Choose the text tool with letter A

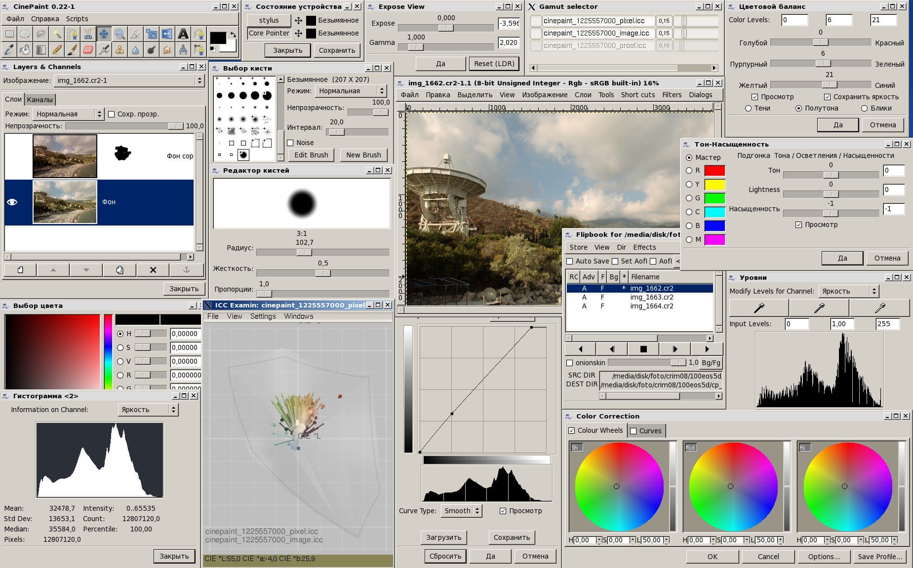(183, 34)
